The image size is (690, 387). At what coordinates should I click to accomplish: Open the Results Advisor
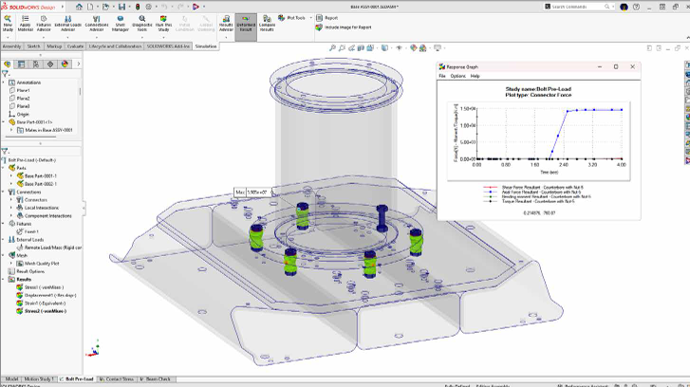click(226, 23)
